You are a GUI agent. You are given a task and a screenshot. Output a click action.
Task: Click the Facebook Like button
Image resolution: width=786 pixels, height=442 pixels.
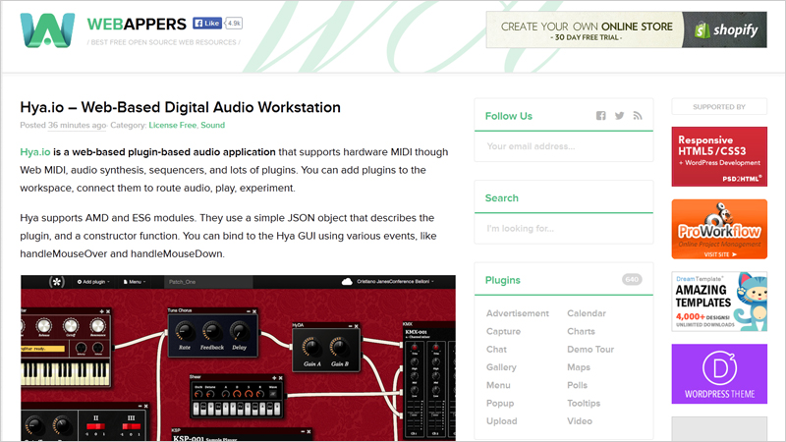207,23
